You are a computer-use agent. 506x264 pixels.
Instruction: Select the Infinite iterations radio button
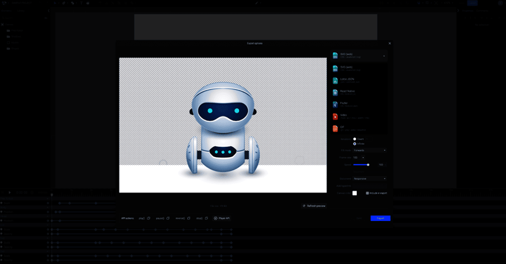pos(355,144)
